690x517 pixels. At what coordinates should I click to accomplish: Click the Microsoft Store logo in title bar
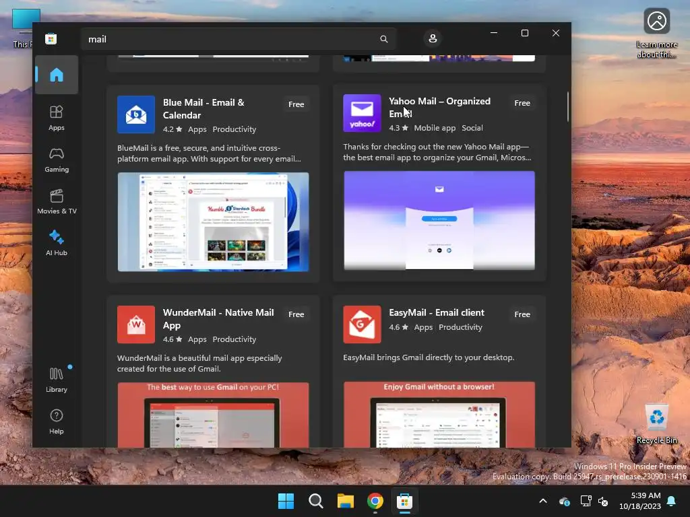pos(51,38)
